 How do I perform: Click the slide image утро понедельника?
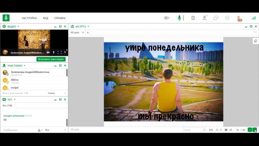tap(163, 82)
